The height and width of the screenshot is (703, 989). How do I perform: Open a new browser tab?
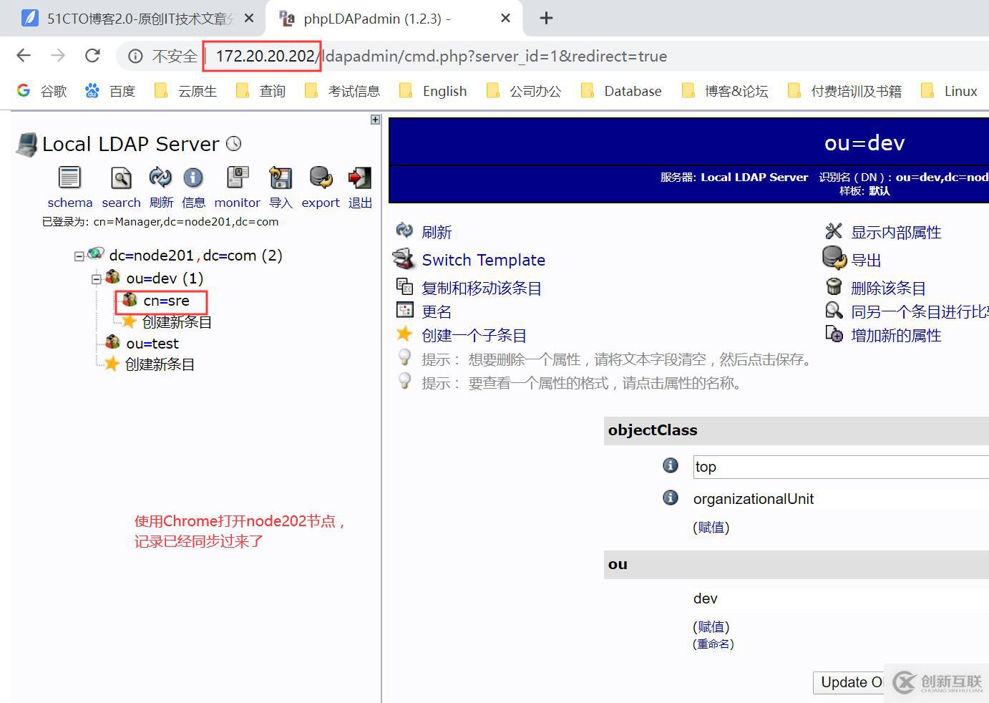(546, 19)
